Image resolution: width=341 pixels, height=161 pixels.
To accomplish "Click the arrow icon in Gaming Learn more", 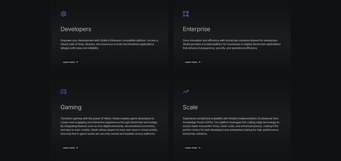I will [77, 148].
